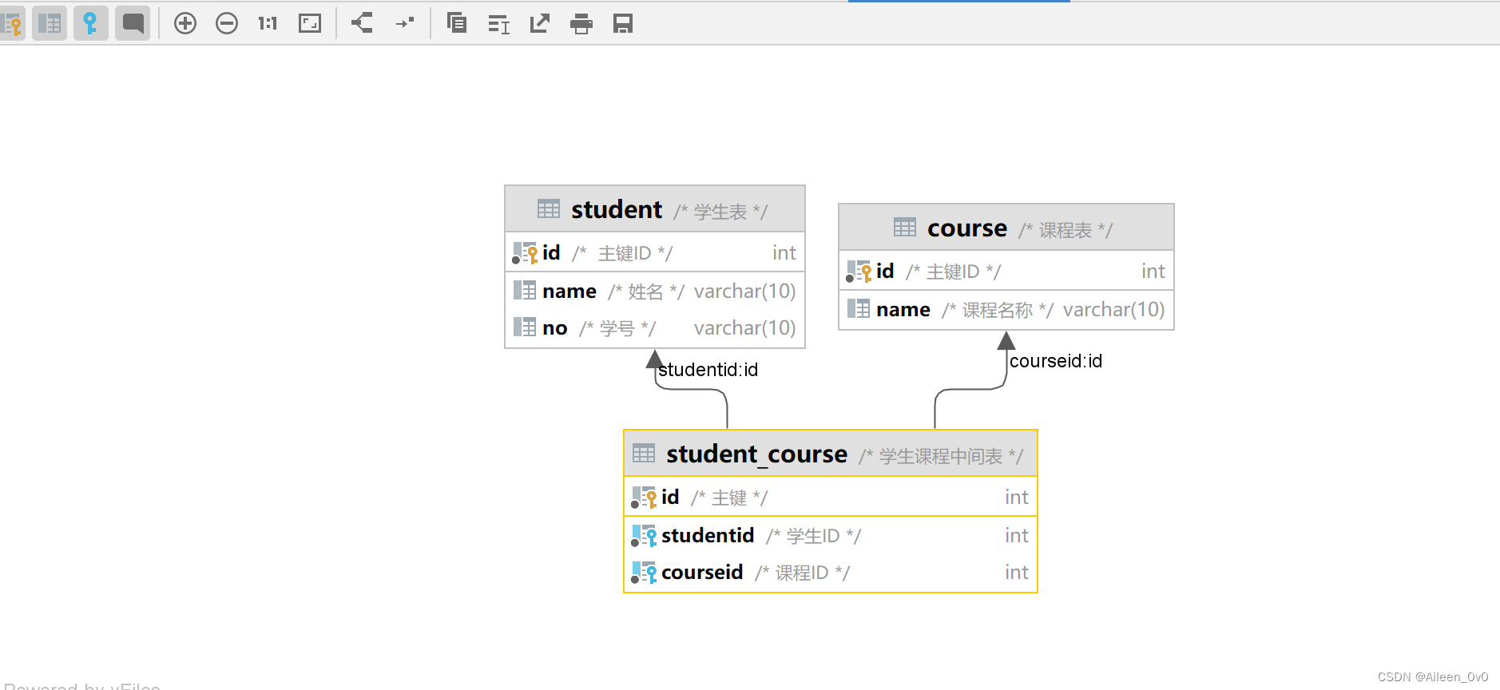Screen dimensions: 1500x690
Task: Toggle the Columns view button
Action: pos(50,24)
